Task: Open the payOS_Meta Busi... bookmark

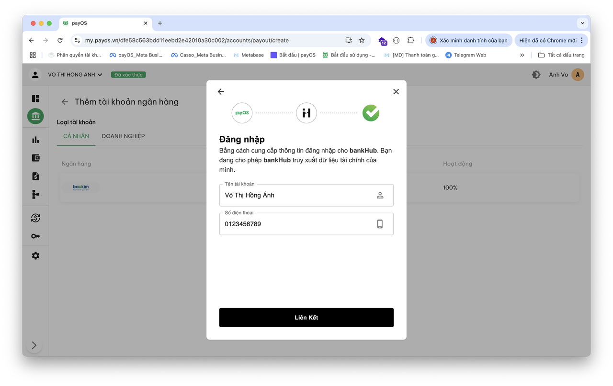Action: point(136,55)
